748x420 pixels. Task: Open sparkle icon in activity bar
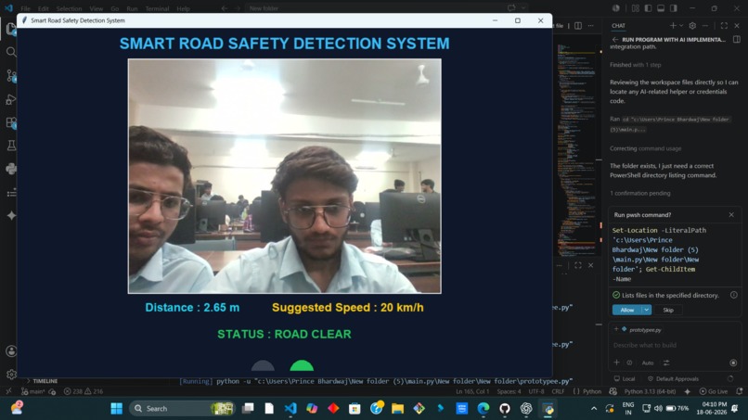[x=11, y=215]
